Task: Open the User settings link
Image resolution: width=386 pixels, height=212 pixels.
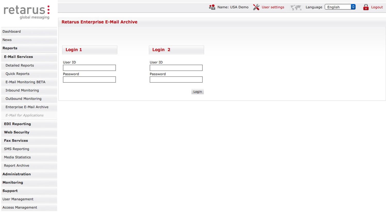Action: point(273,7)
